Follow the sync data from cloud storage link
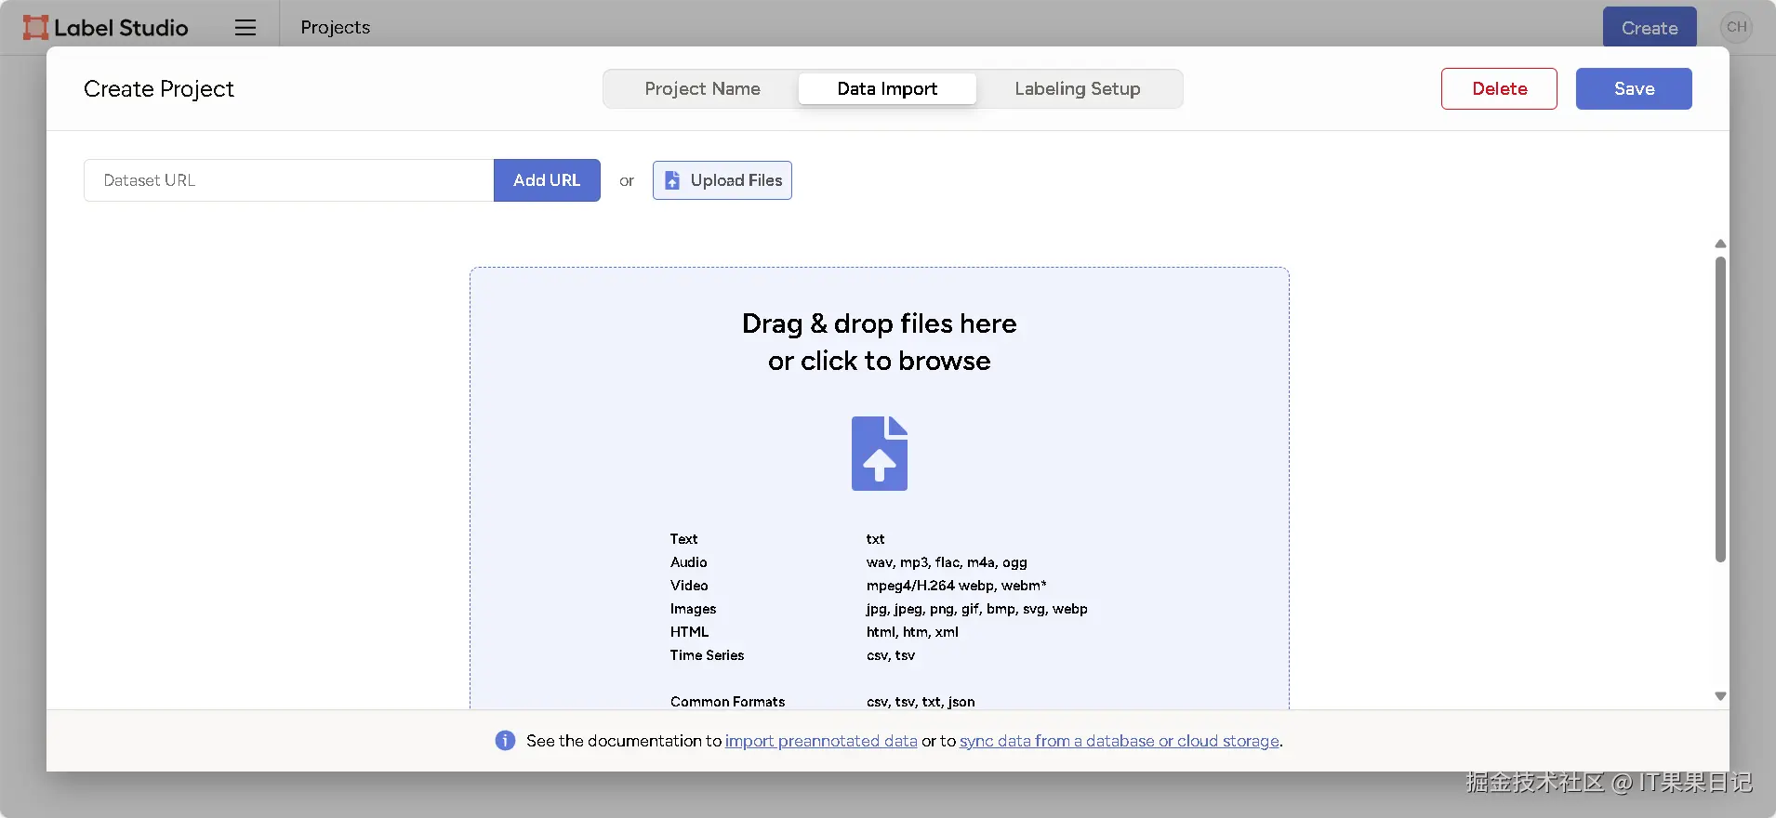This screenshot has width=1776, height=818. click(1120, 741)
